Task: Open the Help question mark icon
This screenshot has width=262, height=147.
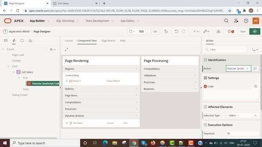Action: coord(246,21)
